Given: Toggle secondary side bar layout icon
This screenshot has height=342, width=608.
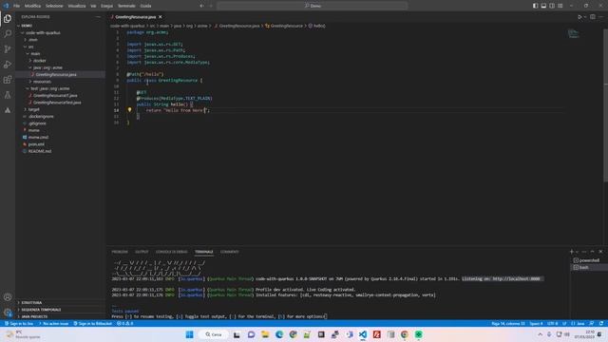Looking at the screenshot, I should [552, 6].
